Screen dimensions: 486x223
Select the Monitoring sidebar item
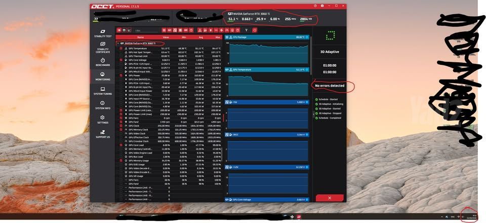click(x=103, y=77)
